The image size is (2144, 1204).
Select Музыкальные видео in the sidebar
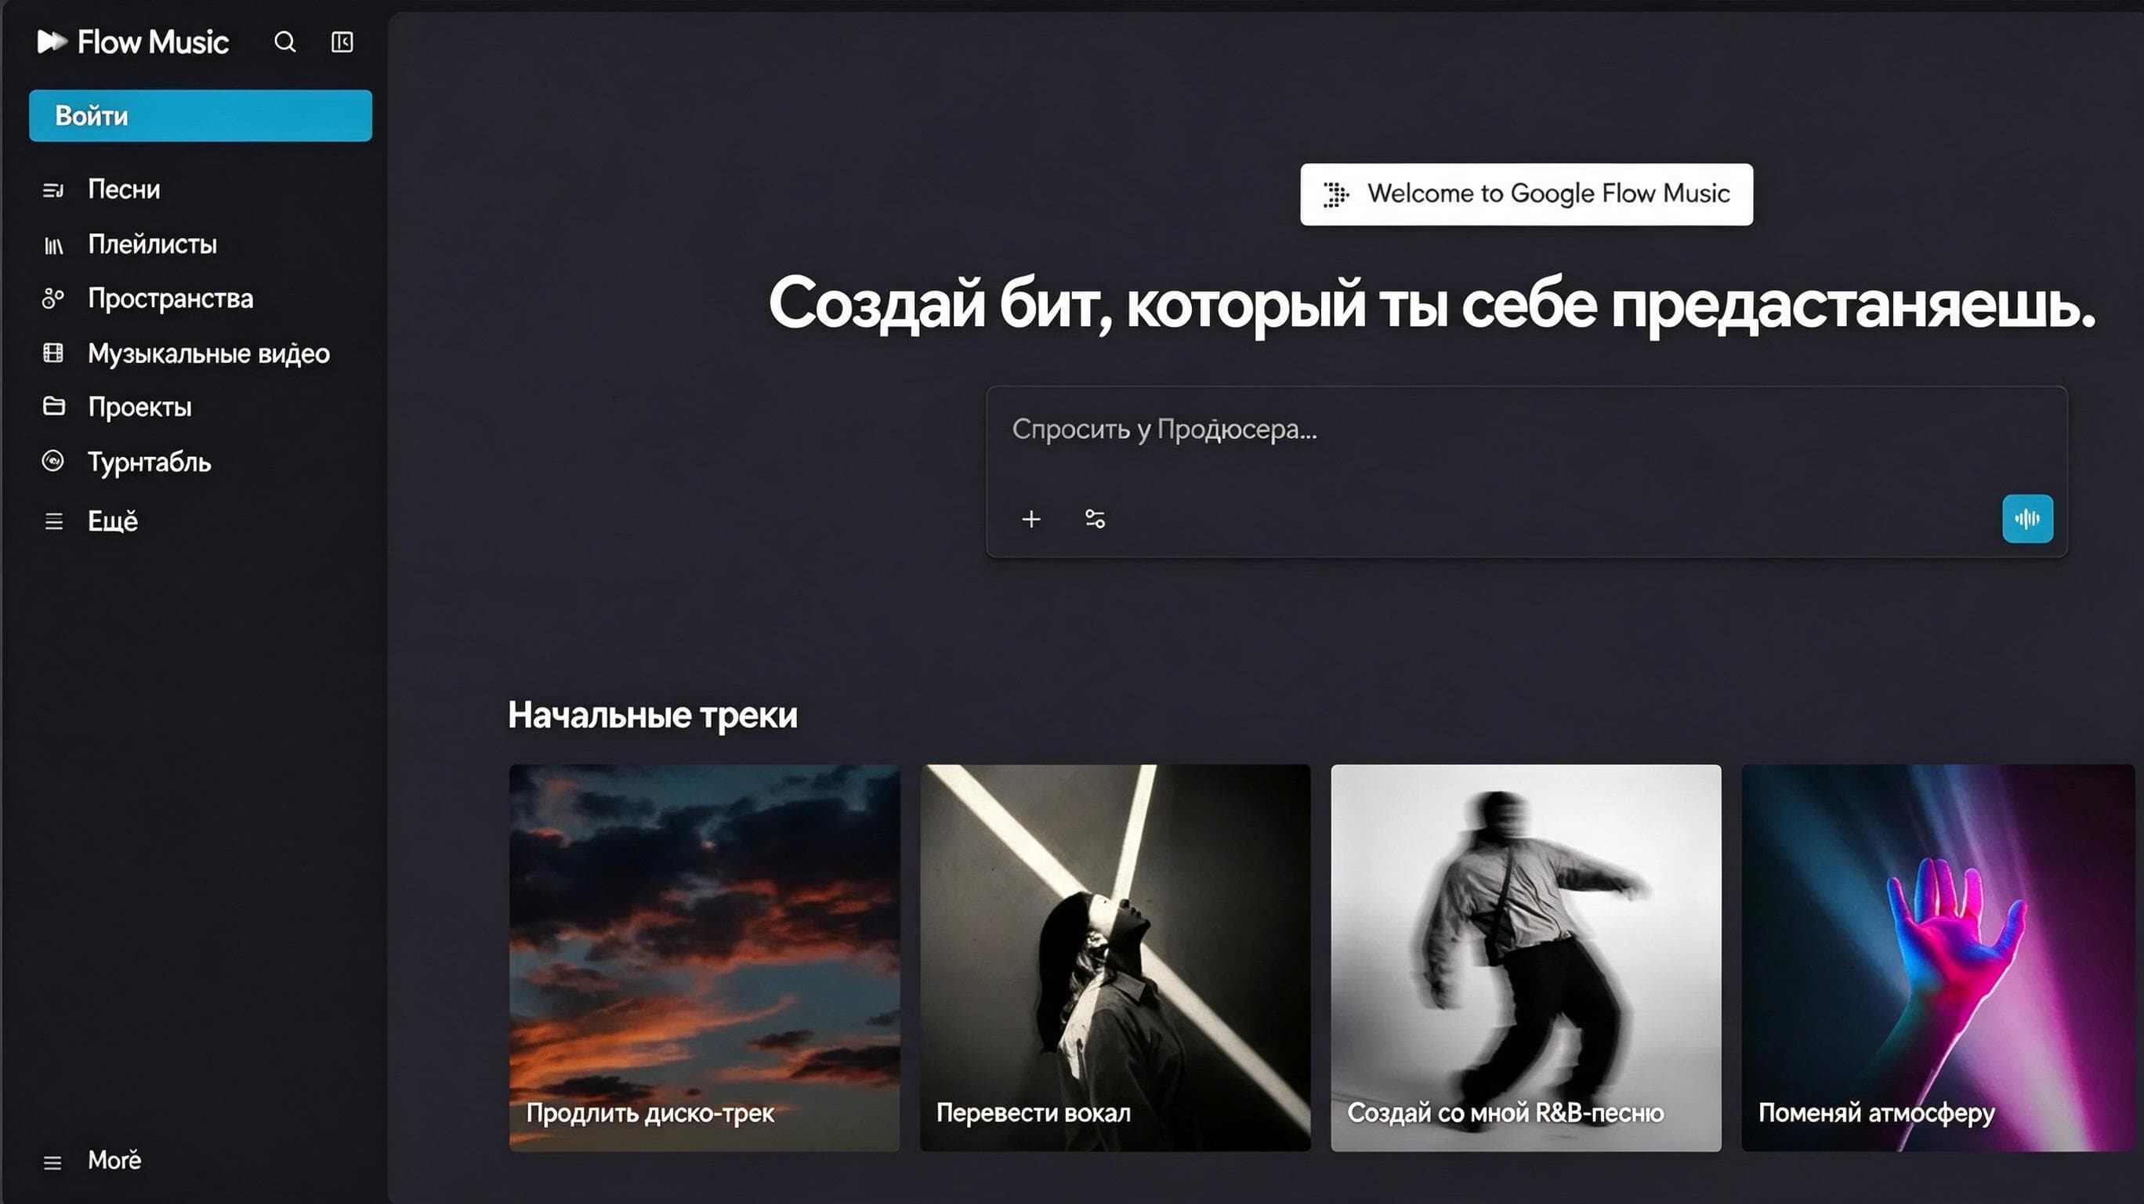click(x=209, y=354)
